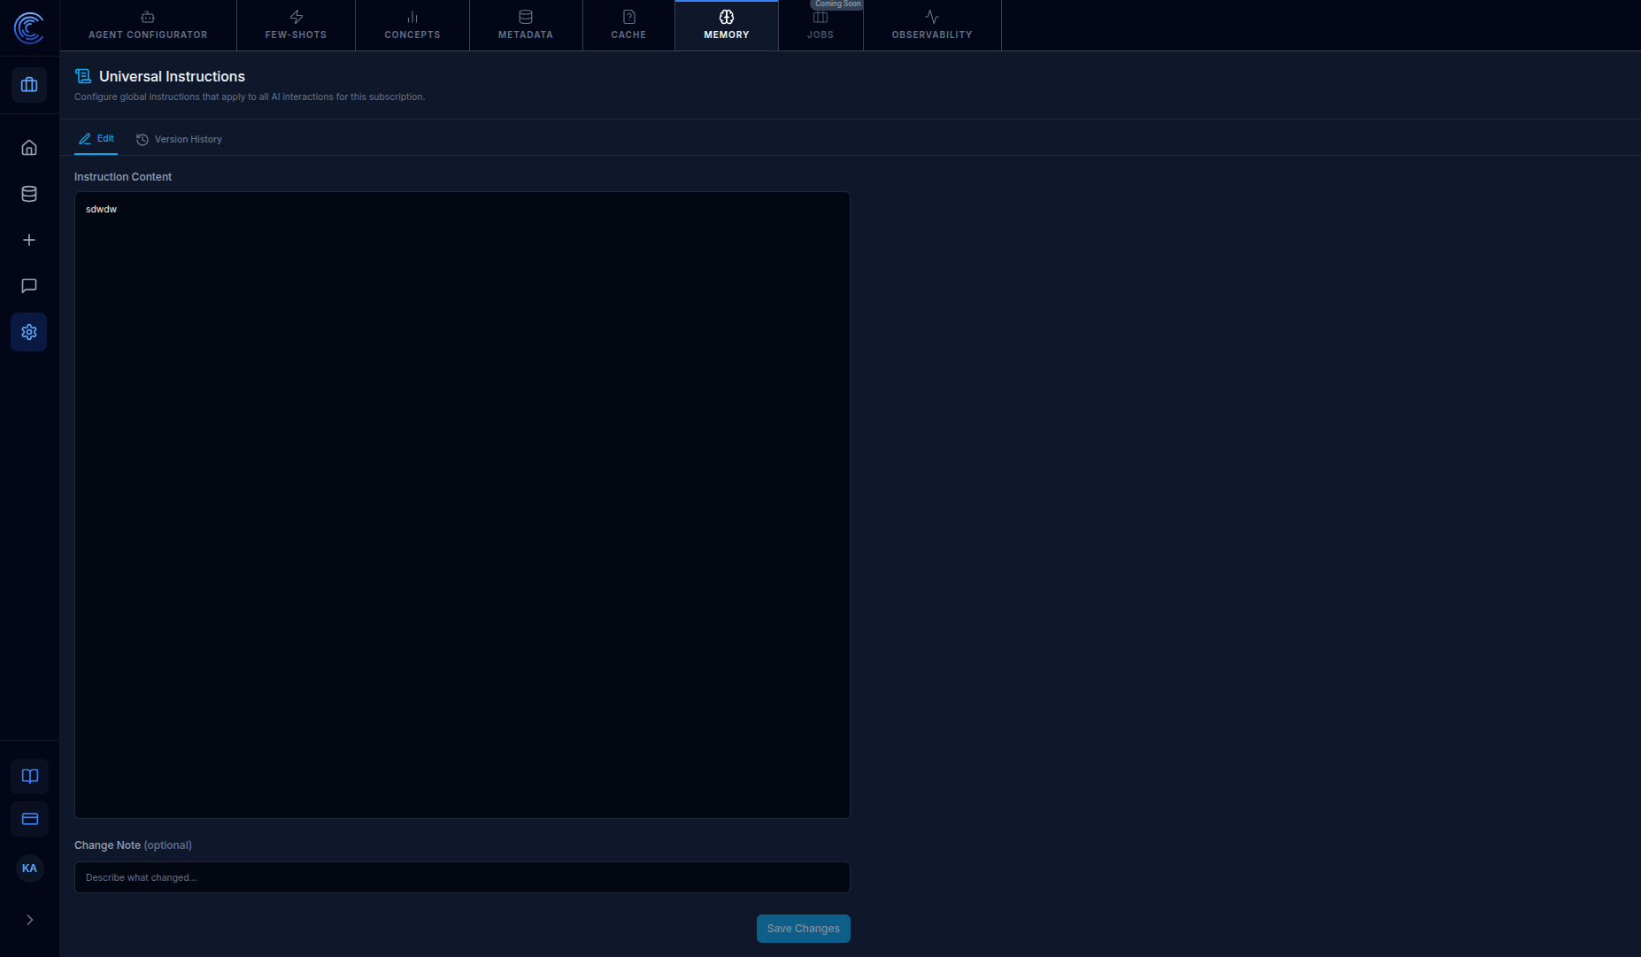This screenshot has height=957, width=1641.
Task: Open the home icon in sidebar
Action: coord(29,148)
